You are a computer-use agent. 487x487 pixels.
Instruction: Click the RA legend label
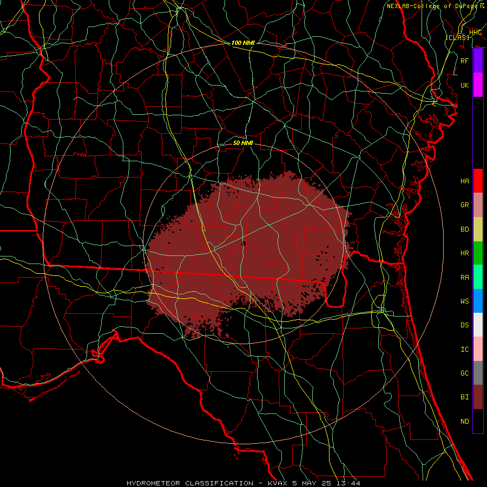(x=465, y=278)
